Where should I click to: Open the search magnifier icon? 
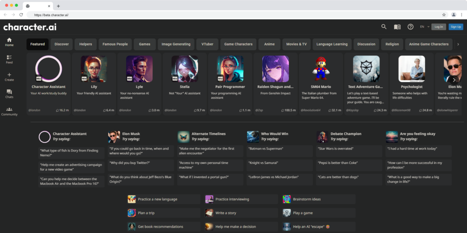tap(384, 27)
